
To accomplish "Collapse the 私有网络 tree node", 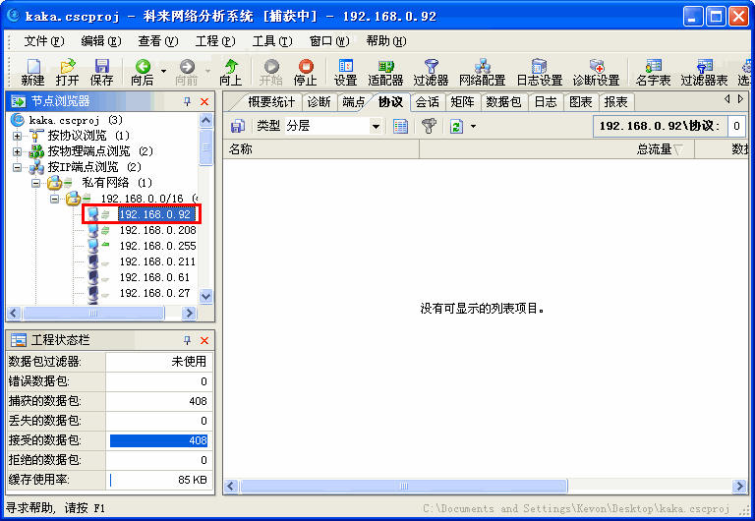I will point(36,184).
